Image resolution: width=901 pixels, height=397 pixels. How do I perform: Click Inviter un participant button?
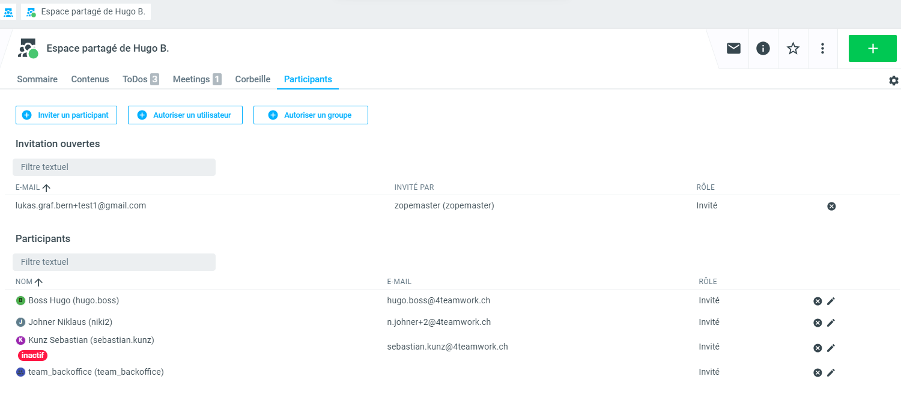66,115
